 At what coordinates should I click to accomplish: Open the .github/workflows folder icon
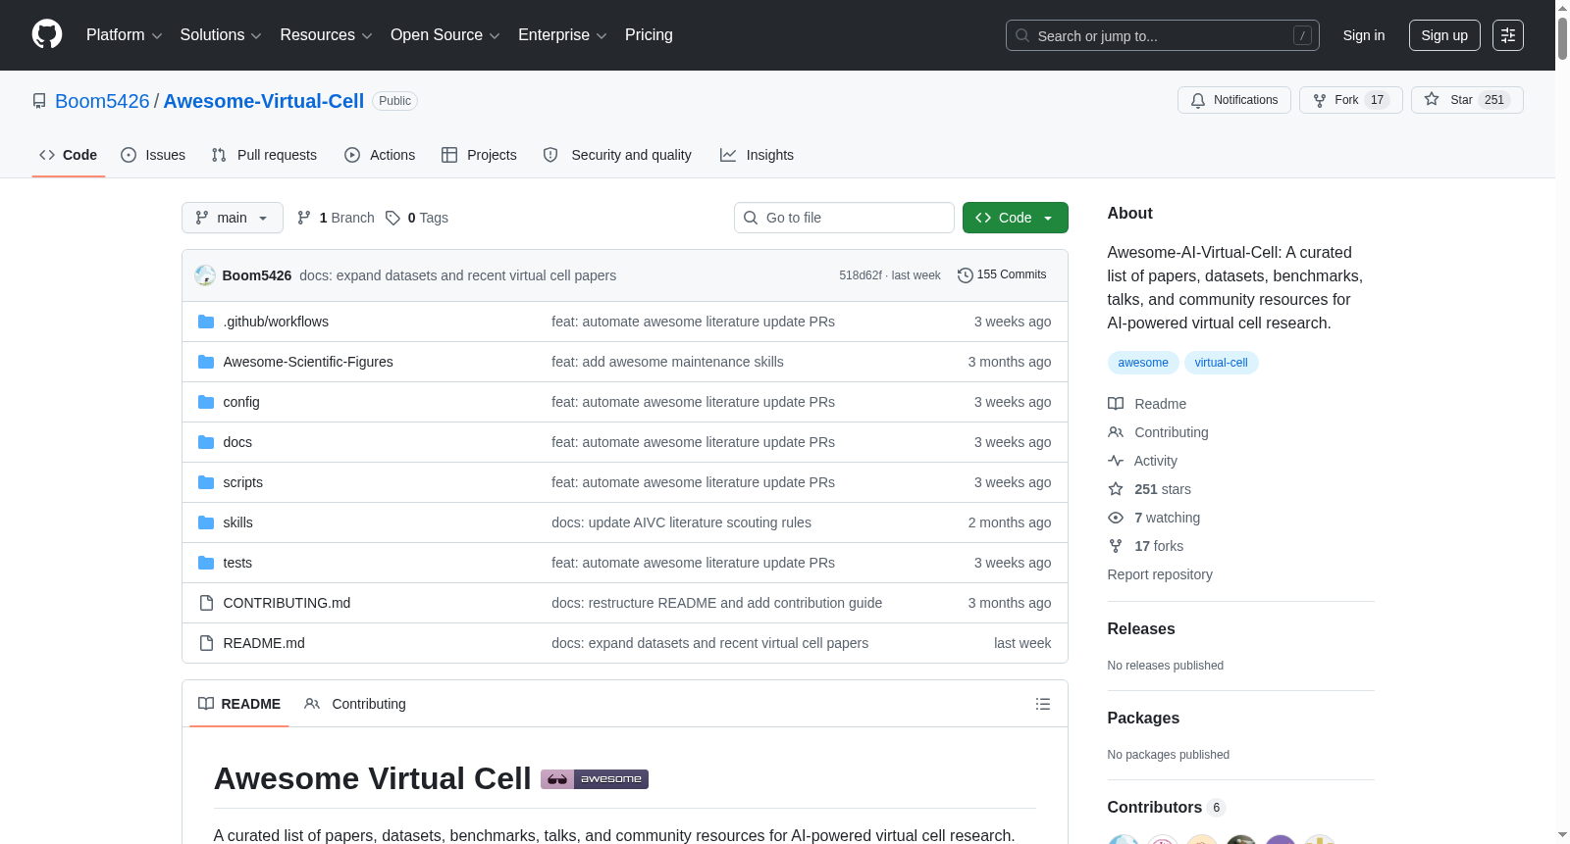click(x=206, y=322)
